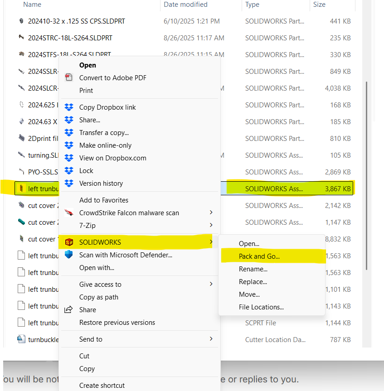Click the turnbuckle Cutter Location file icon
The width and height of the screenshot is (384, 391).
point(21,339)
